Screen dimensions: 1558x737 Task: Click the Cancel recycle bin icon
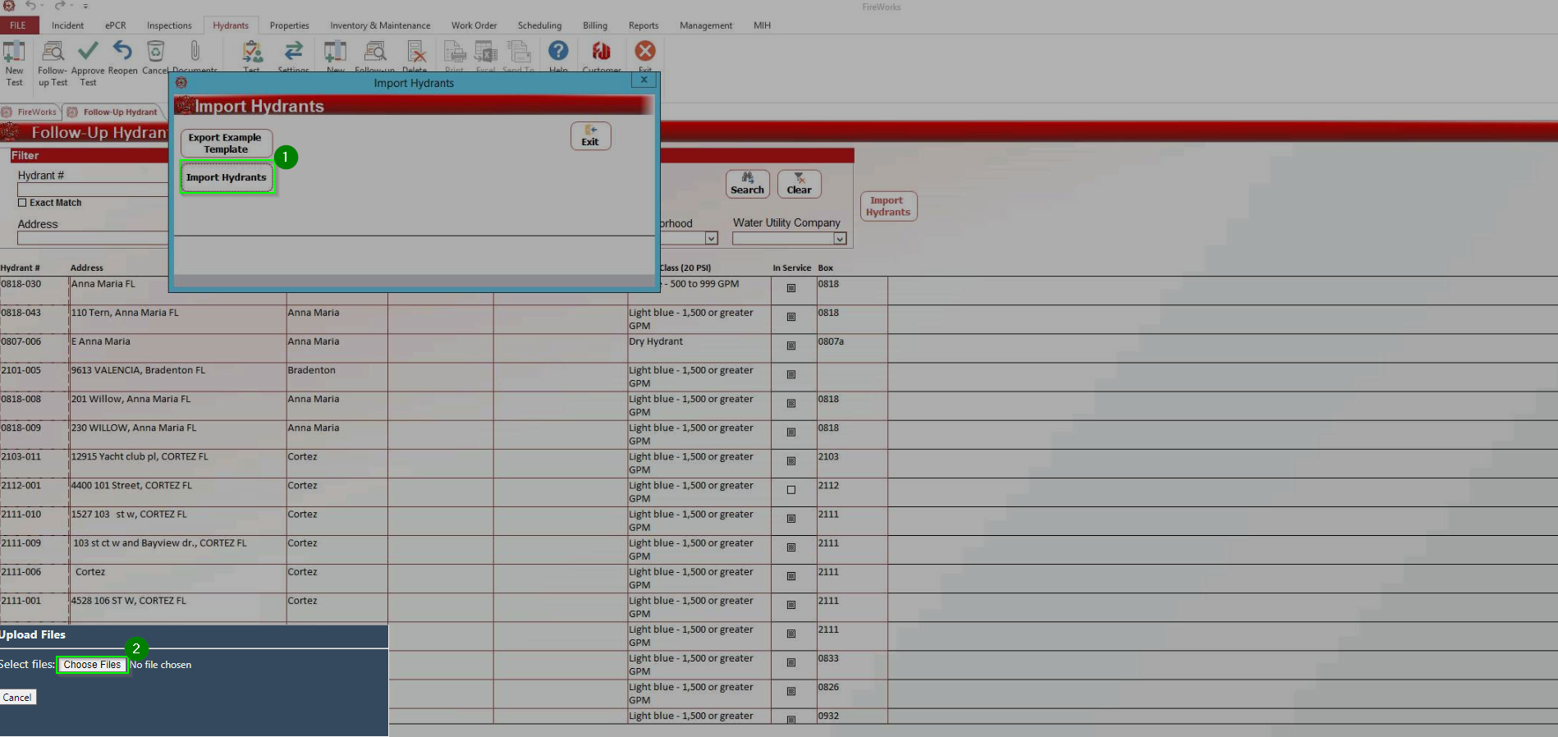[x=155, y=53]
